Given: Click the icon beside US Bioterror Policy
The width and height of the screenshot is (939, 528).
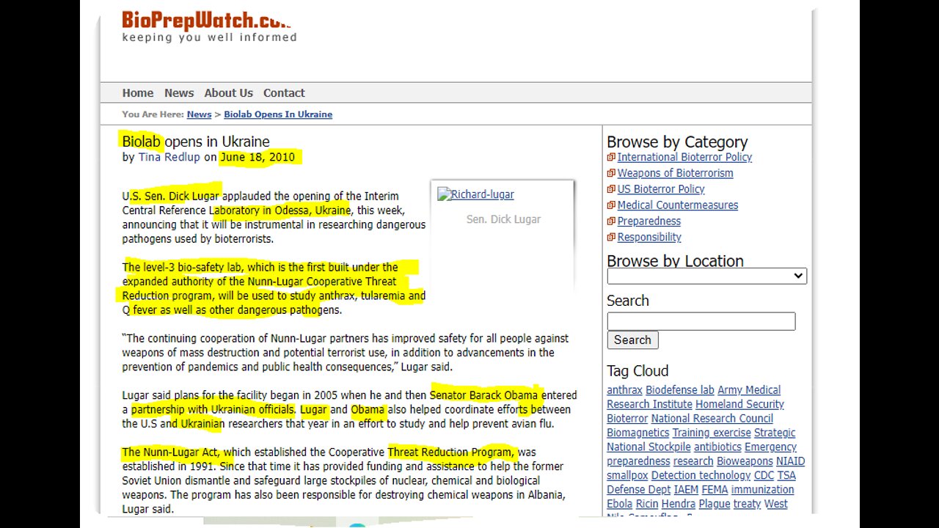Looking at the screenshot, I should [x=611, y=189].
